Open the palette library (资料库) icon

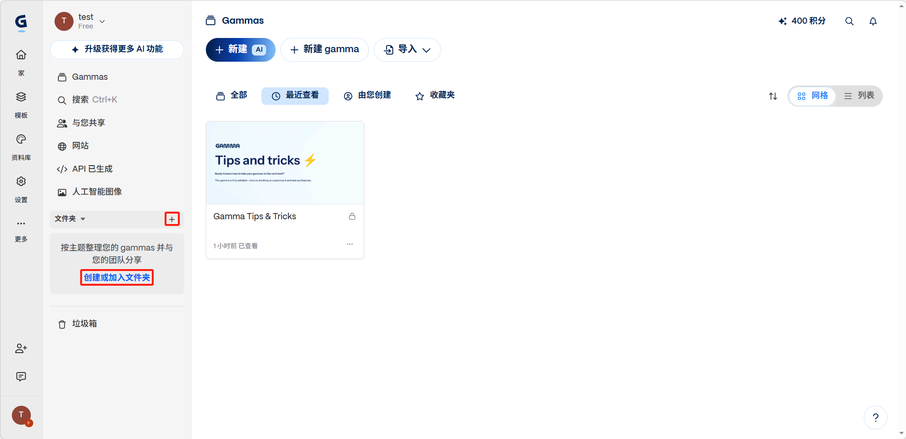pos(21,140)
